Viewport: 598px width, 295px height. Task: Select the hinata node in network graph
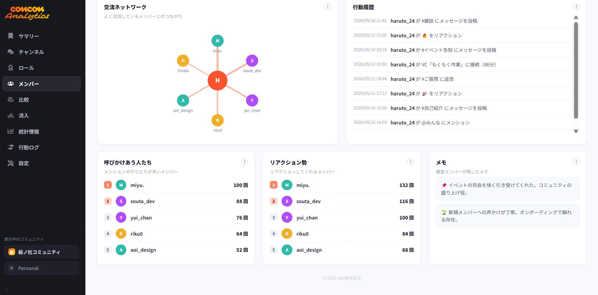point(183,61)
